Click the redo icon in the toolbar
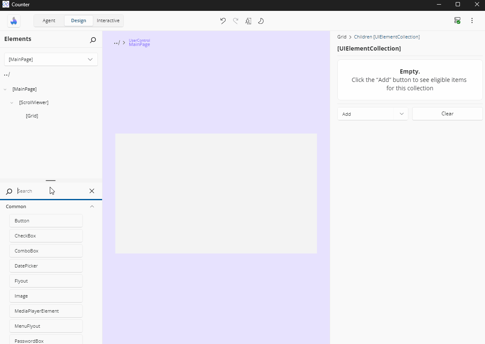Screen dimensions: 485x344 point(235,20)
